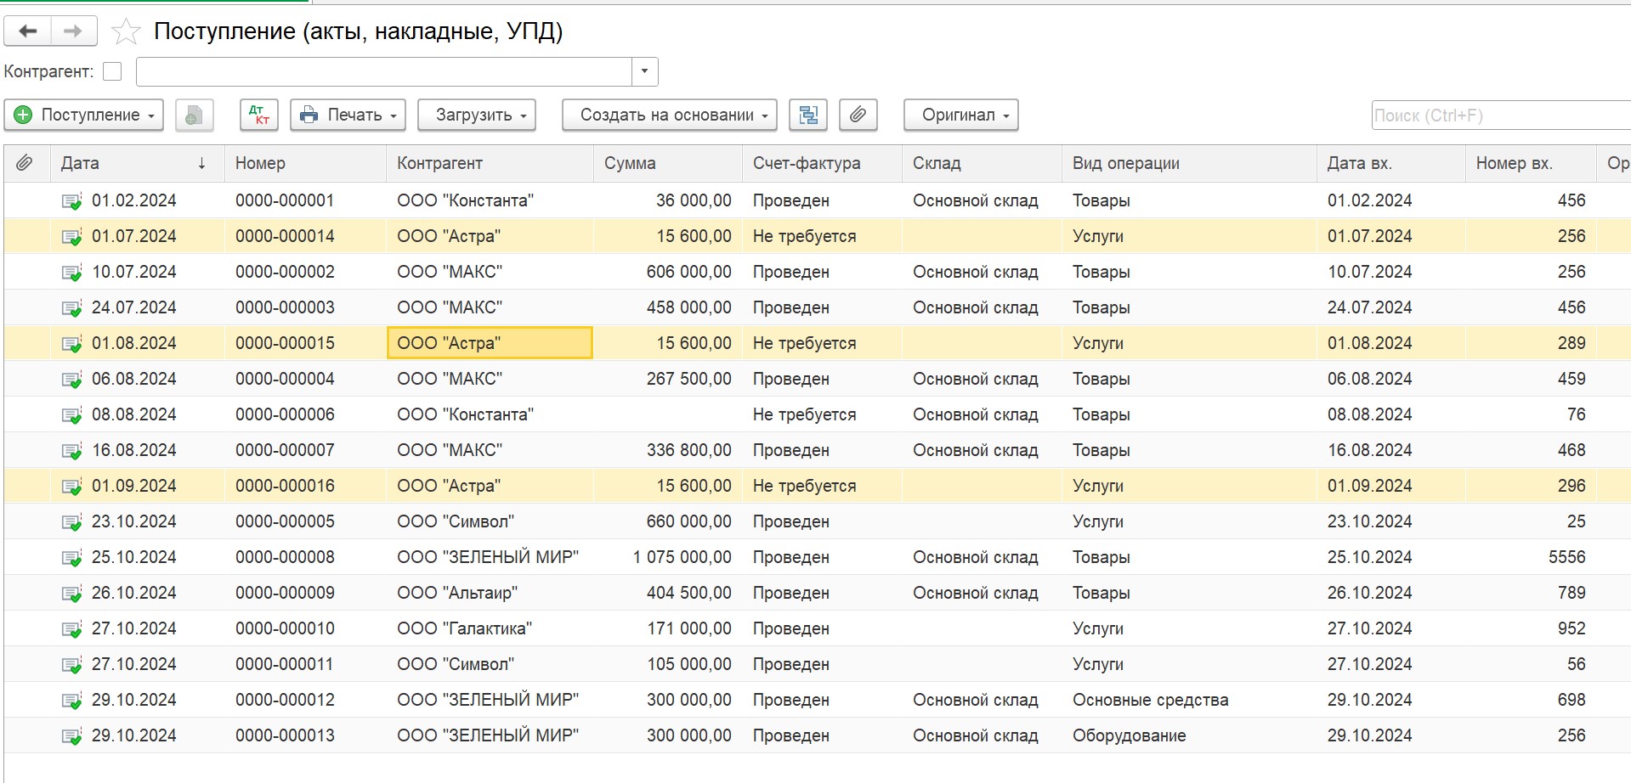Click document icon for row 06.08.2024
The width and height of the screenshot is (1631, 783).
point(71,380)
